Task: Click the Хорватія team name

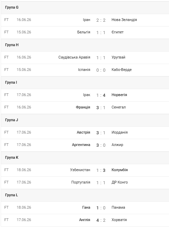Action: (119, 220)
